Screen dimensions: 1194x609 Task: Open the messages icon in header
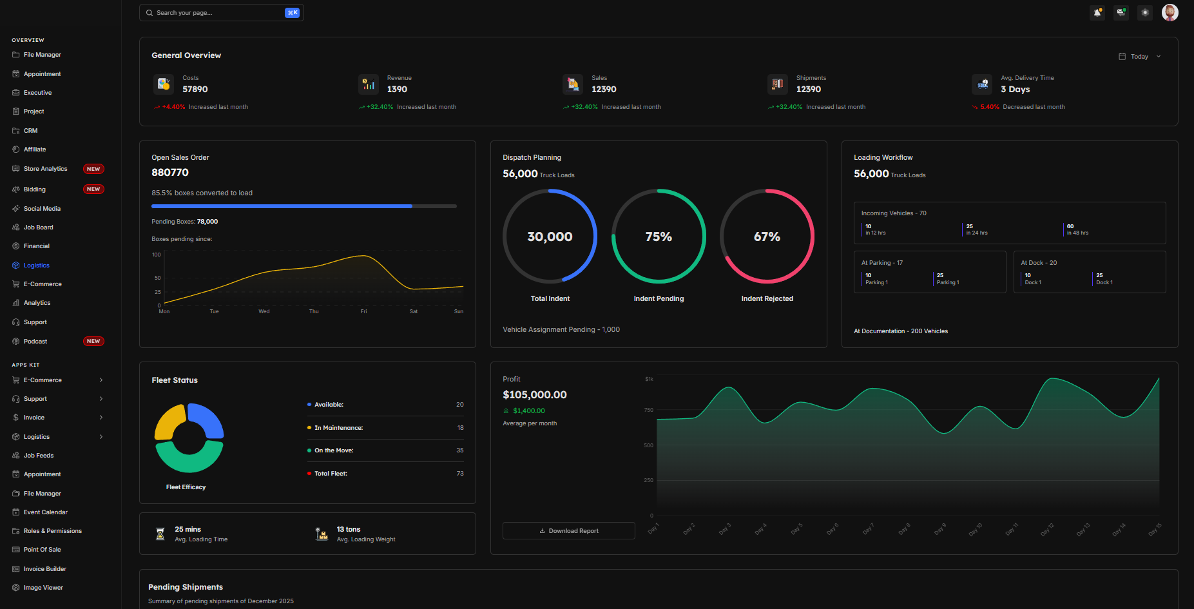coord(1121,13)
